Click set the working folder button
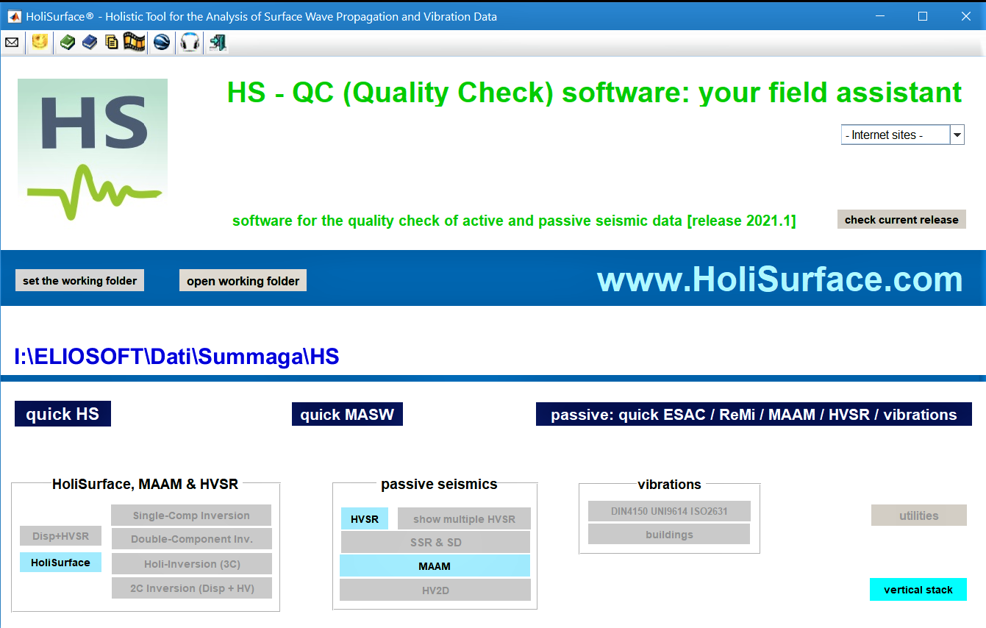This screenshot has width=986, height=628. pyautogui.click(x=79, y=280)
